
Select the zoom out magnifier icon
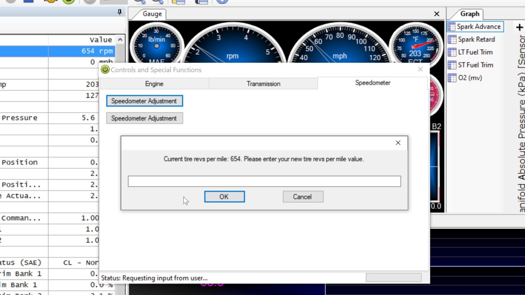pos(156,1)
